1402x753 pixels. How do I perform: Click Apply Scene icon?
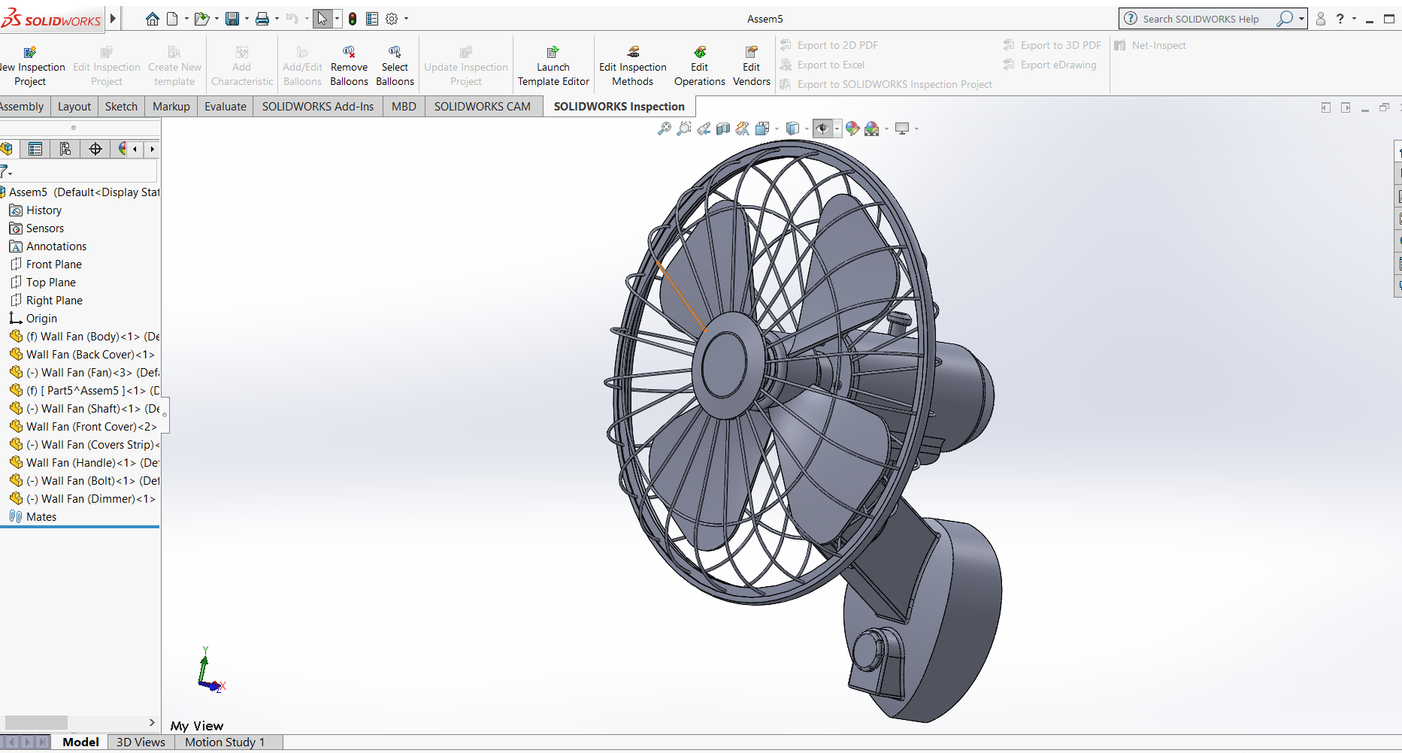(x=872, y=129)
